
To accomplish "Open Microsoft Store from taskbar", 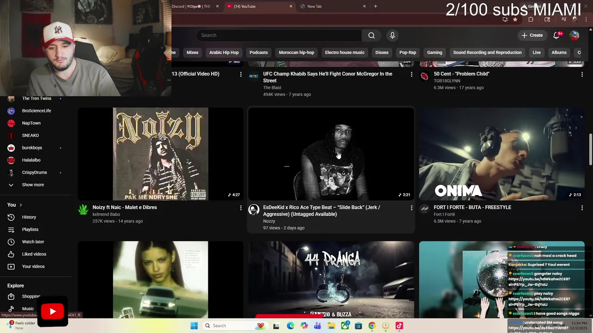I will [358, 326].
